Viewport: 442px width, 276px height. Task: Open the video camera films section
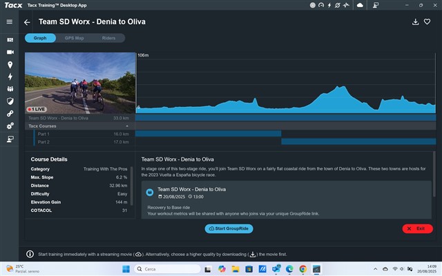(10, 52)
